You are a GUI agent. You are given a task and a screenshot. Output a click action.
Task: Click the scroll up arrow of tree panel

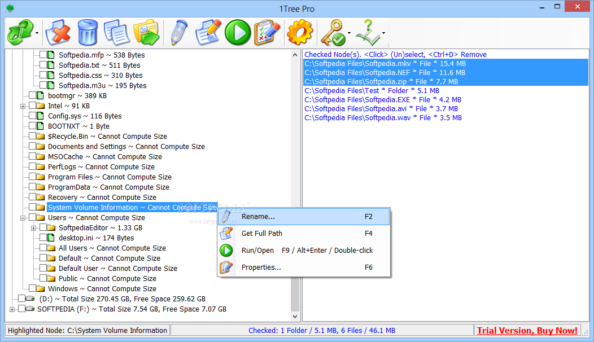click(x=295, y=55)
